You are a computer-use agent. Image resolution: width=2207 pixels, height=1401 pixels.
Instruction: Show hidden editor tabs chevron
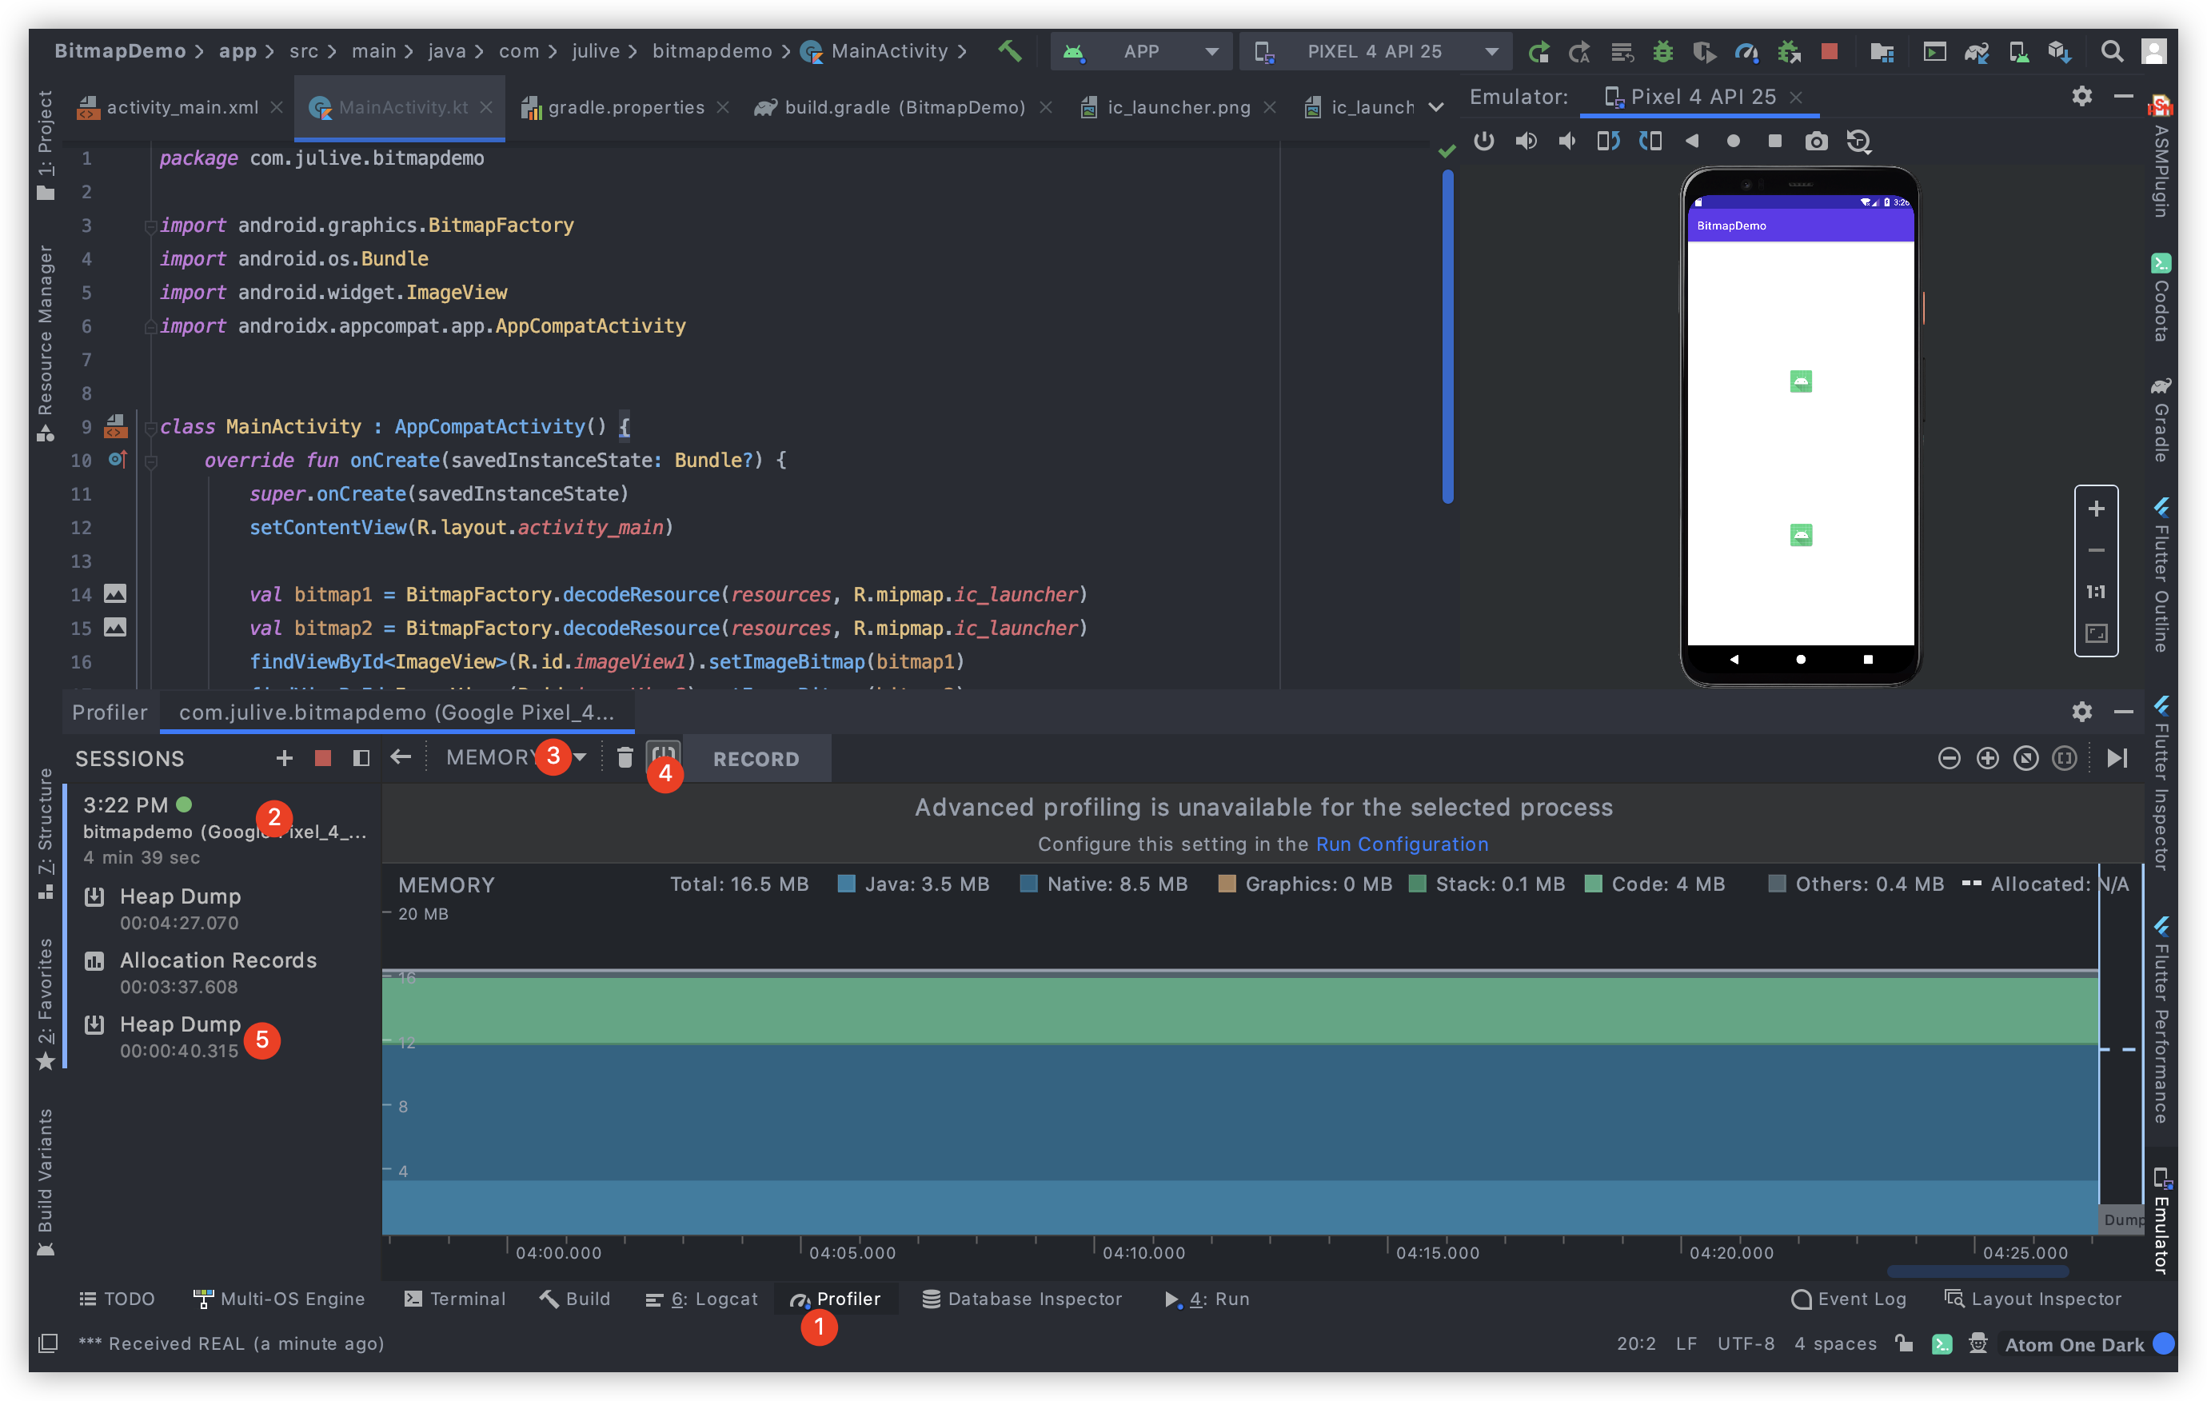click(x=1436, y=107)
